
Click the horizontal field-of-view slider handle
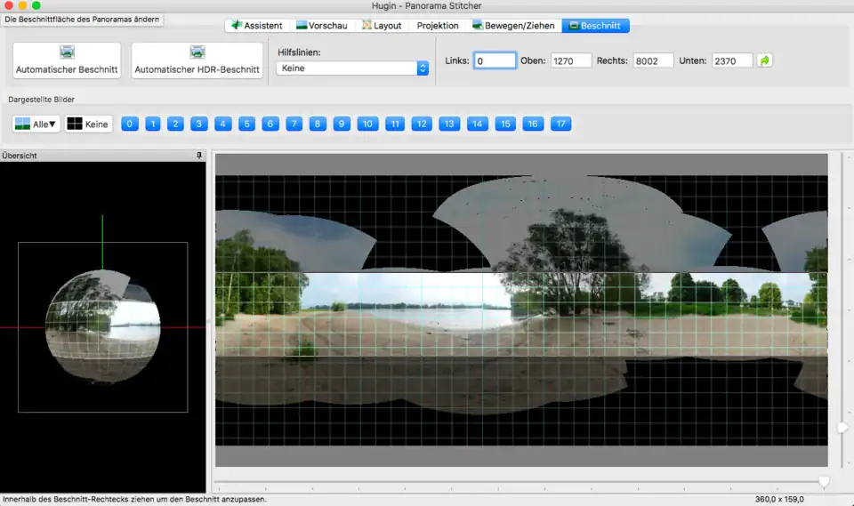click(824, 482)
